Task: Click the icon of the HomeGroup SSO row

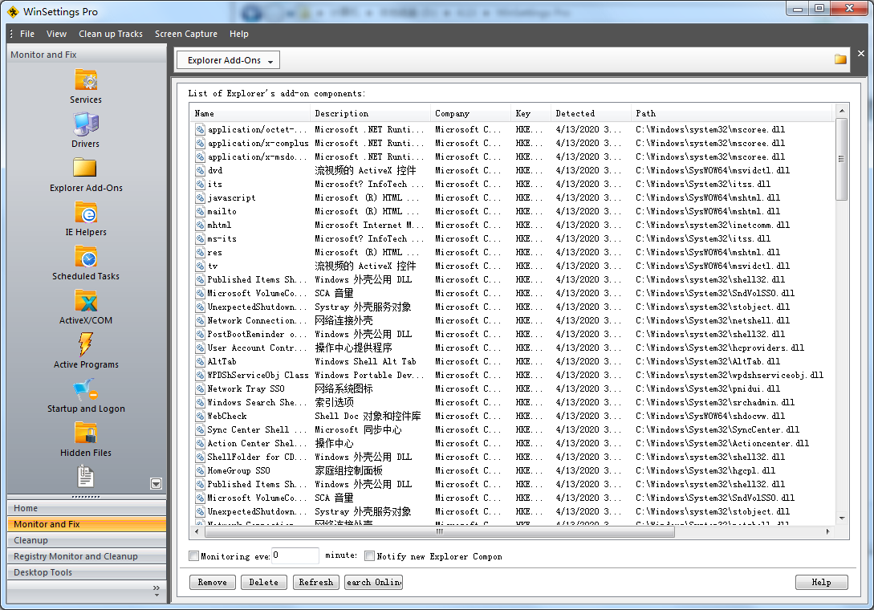Action: tap(200, 470)
